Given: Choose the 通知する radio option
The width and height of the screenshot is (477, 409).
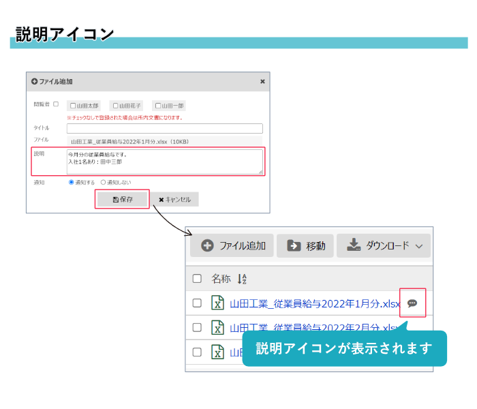Looking at the screenshot, I should coord(72,183).
